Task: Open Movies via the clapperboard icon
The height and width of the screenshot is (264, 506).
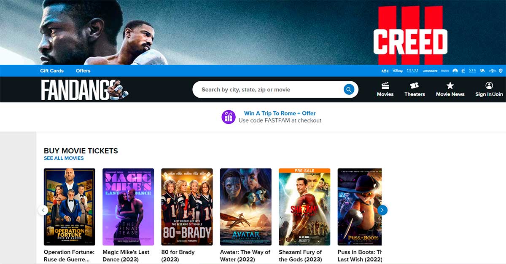Action: click(x=385, y=86)
